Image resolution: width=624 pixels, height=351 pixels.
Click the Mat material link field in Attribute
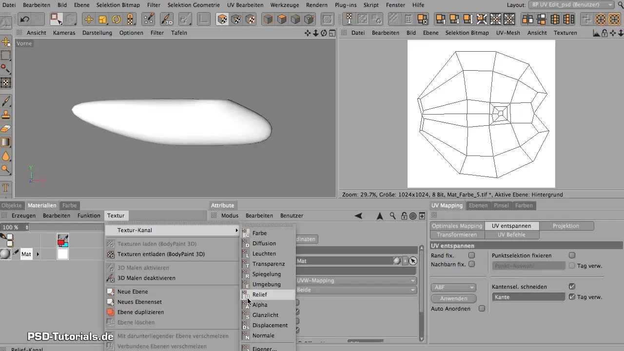348,261
